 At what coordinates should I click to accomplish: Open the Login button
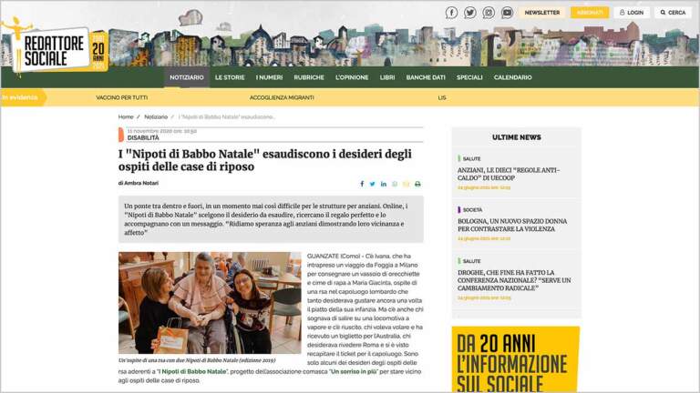coord(632,13)
